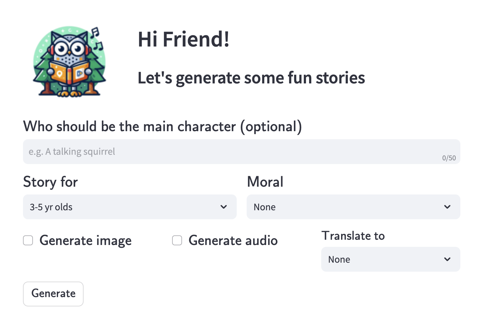Click the owl storyteller logo image
The height and width of the screenshot is (325, 479).
click(x=70, y=61)
